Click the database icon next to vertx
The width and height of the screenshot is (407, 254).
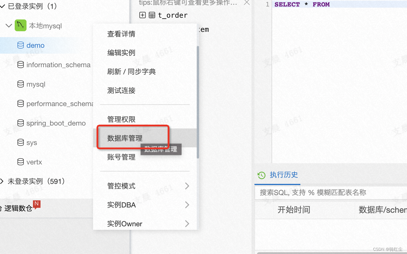[21, 162]
